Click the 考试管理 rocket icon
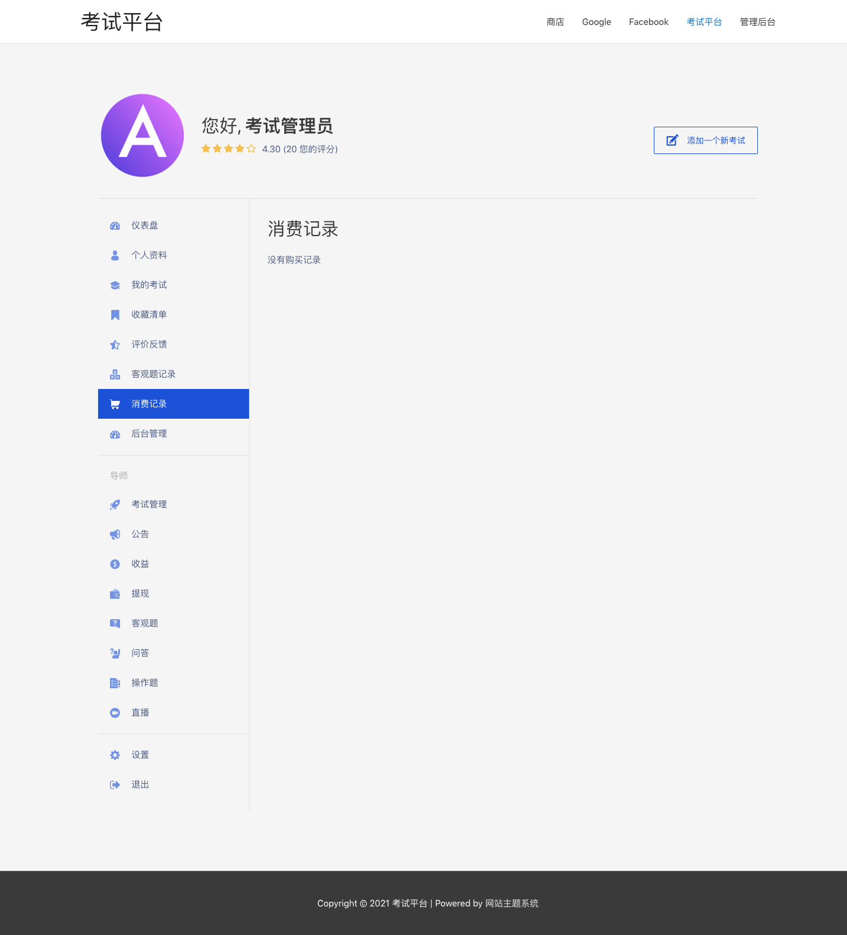Viewport: 847px width, 935px height. [115, 505]
